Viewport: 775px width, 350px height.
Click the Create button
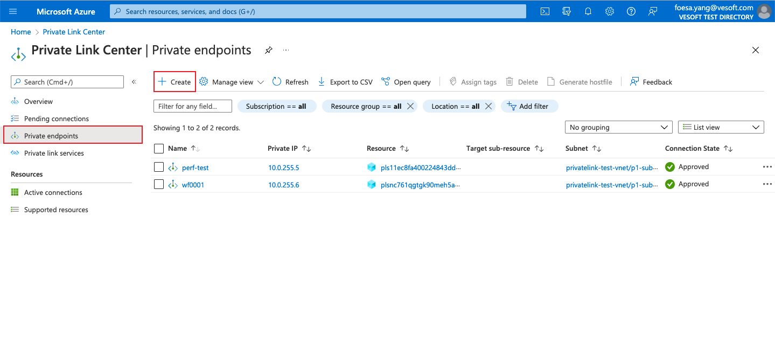(174, 82)
